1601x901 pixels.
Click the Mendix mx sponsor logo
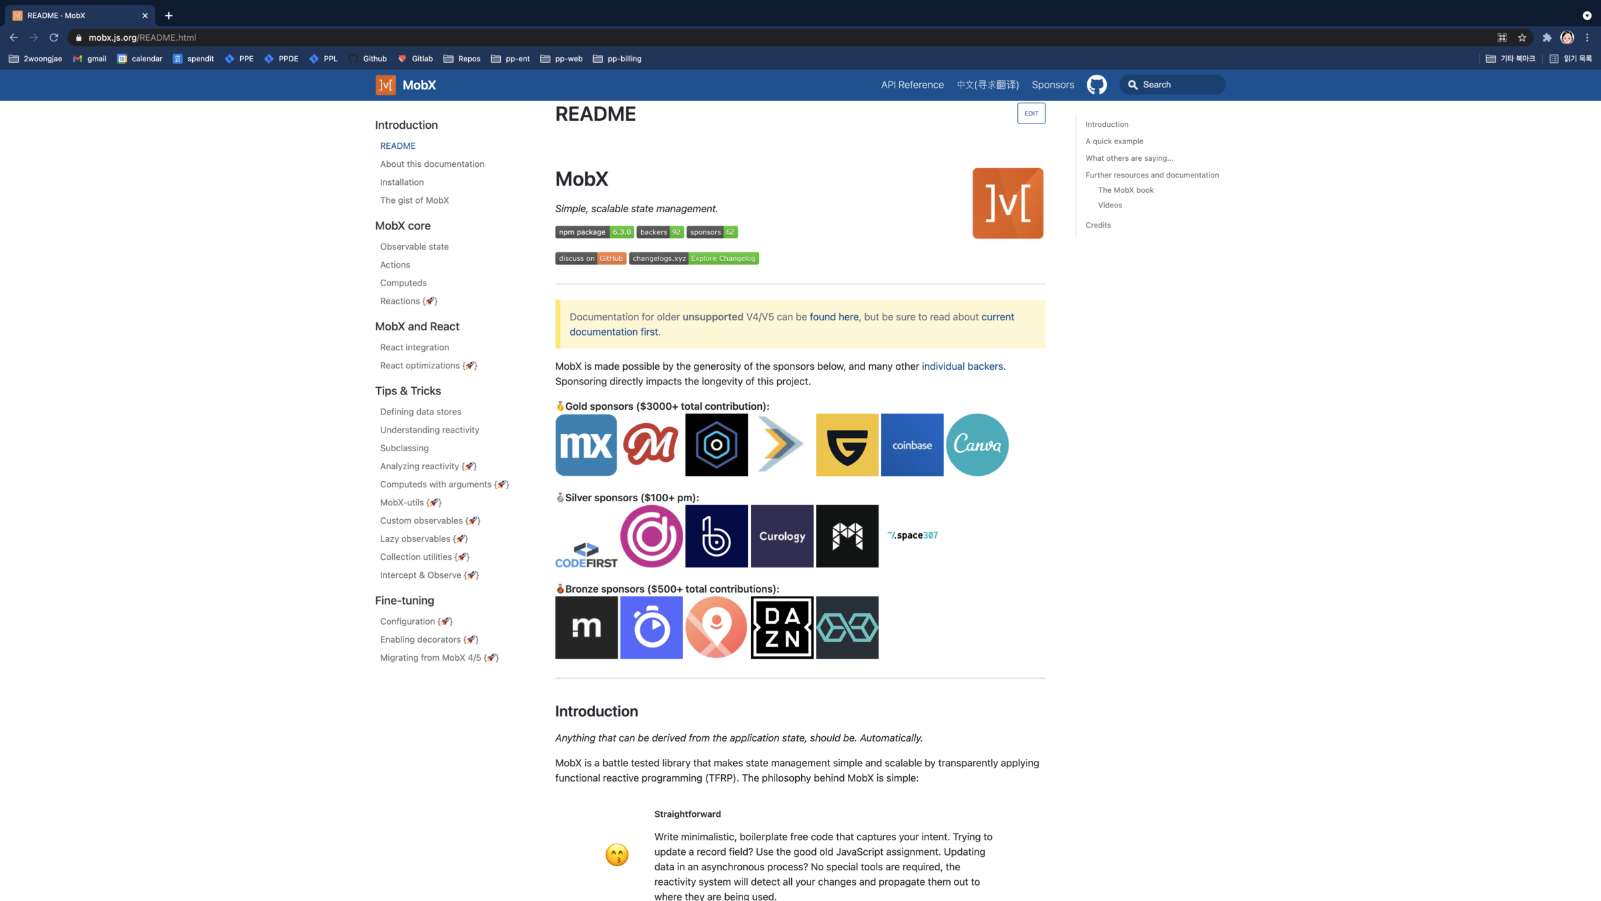586,444
